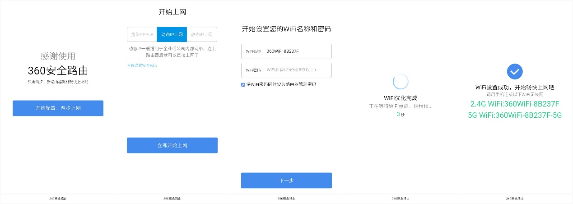573x204 pixels.
Task: Open the 直接设置WiFi密码 link
Action: pos(142,66)
